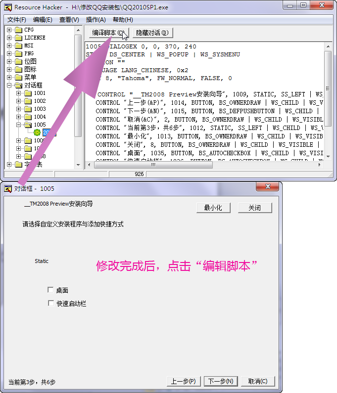Screen dimensions: 337x393
Task: Click the script editor scroll left arrow
Action: (x=89, y=165)
